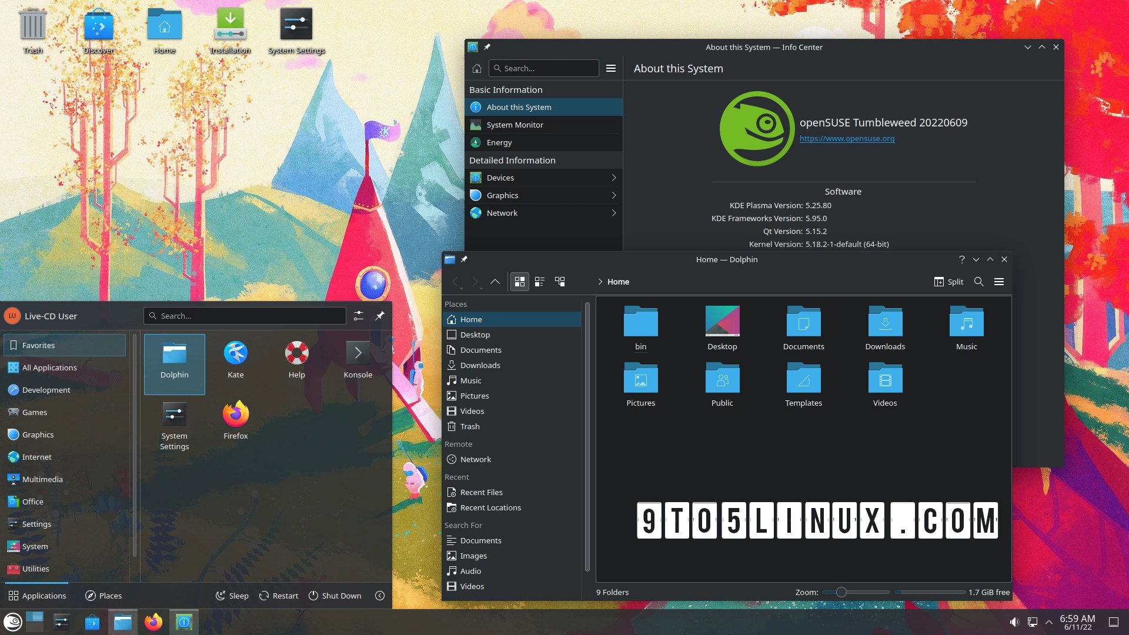The image size is (1129, 635).
Task: Open the Info Center hamburger menu
Action: [x=611, y=68]
